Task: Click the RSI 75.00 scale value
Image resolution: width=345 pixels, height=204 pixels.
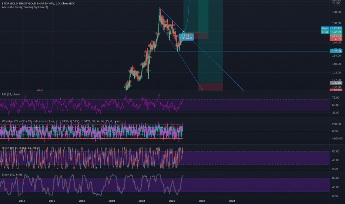Action: tap(335, 98)
